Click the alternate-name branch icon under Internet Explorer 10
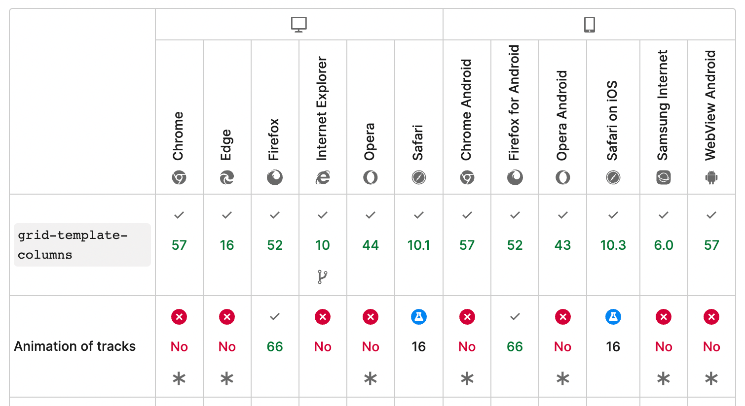 (322, 277)
